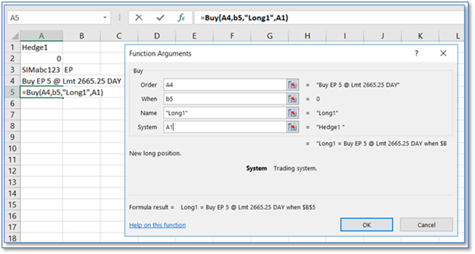Click range selector icon for Name field

click(292, 113)
